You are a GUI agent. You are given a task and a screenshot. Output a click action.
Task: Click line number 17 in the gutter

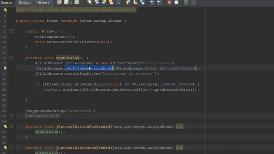[x=4, y=63]
